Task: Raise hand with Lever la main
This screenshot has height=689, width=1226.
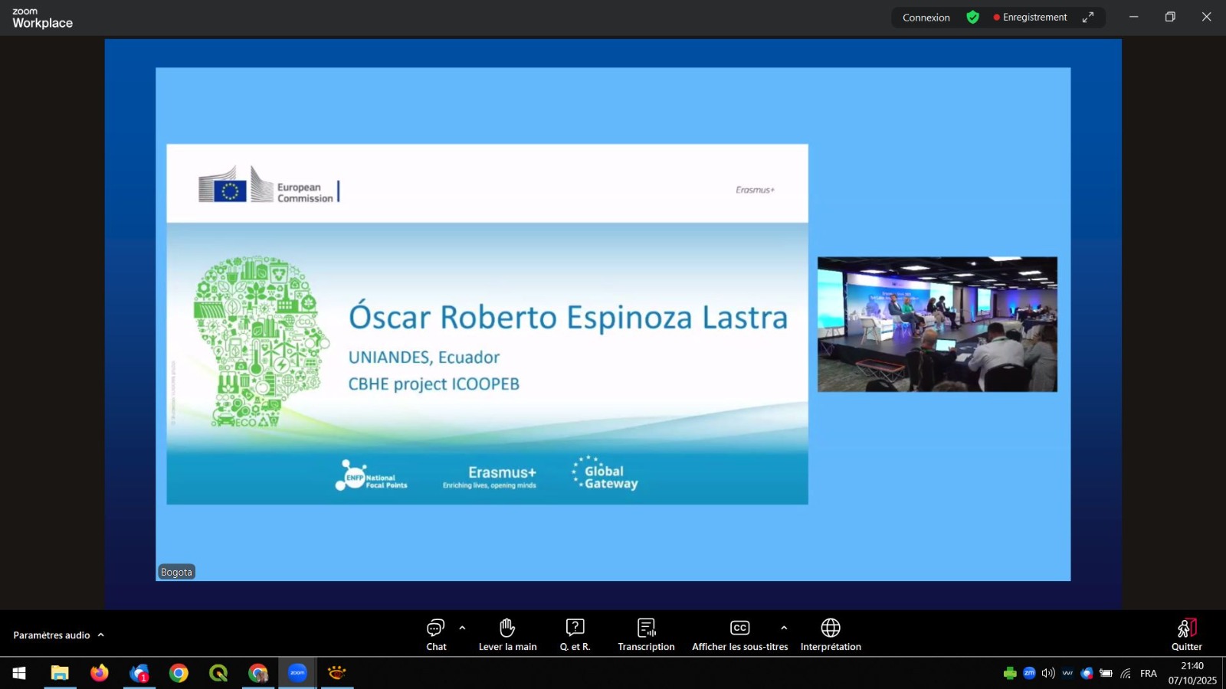Action: [507, 635]
